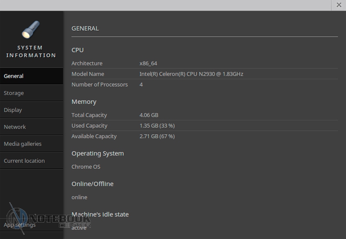Select the General tab in sidebar

click(x=31, y=76)
